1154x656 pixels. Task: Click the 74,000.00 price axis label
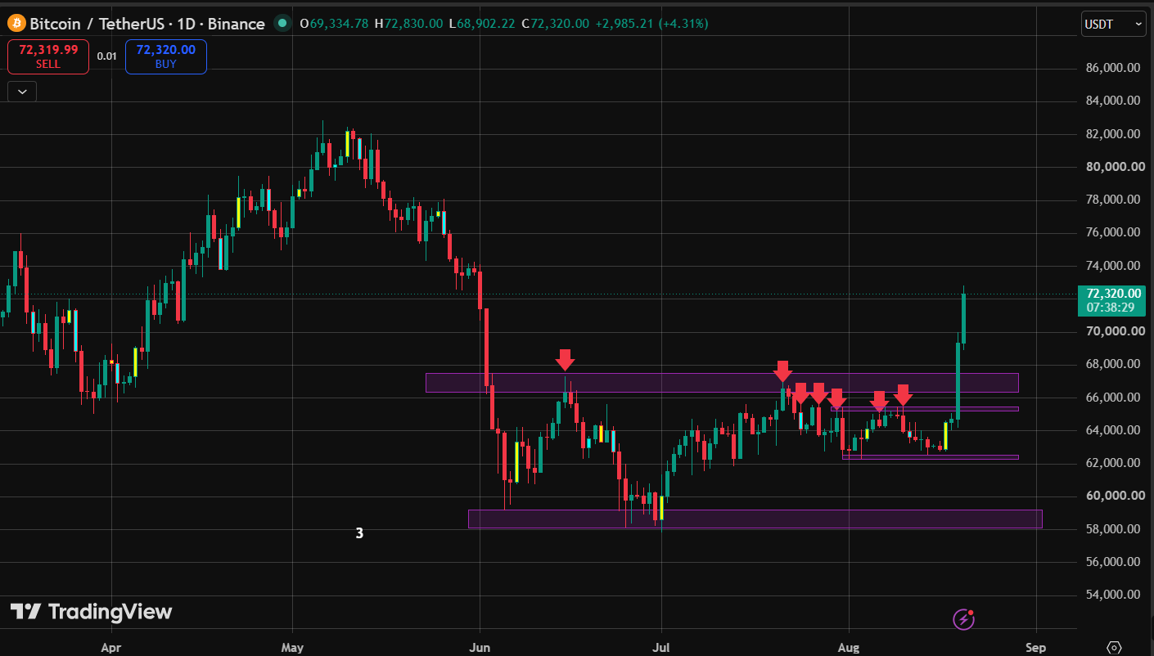point(1113,266)
